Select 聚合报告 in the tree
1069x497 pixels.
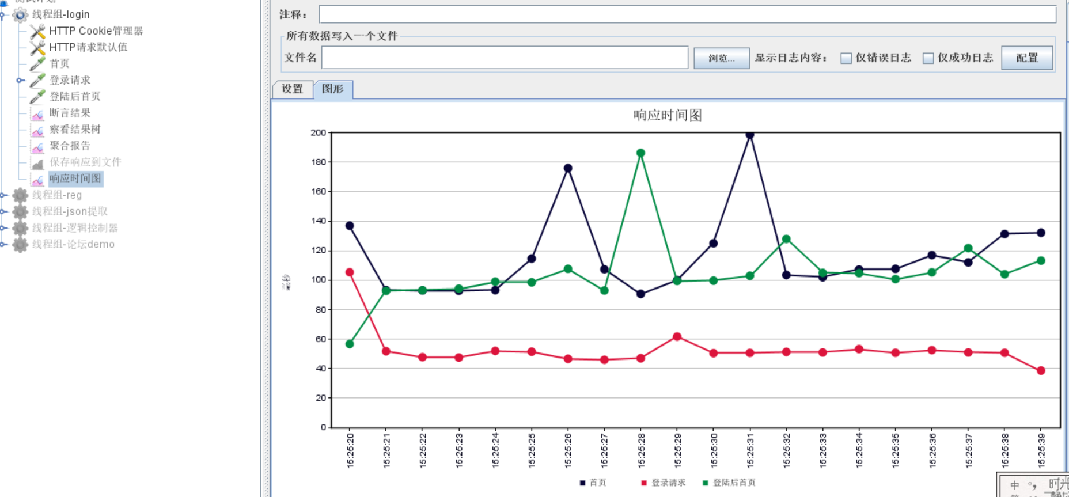(x=70, y=146)
